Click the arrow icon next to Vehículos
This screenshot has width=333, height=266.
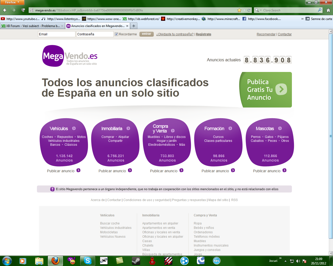(74, 128)
